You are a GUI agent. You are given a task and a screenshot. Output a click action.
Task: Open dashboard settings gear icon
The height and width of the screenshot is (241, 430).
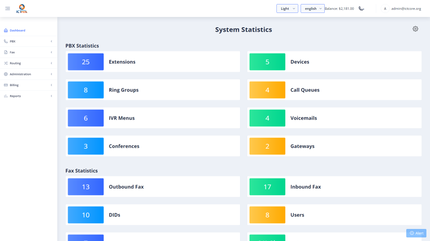point(415,29)
